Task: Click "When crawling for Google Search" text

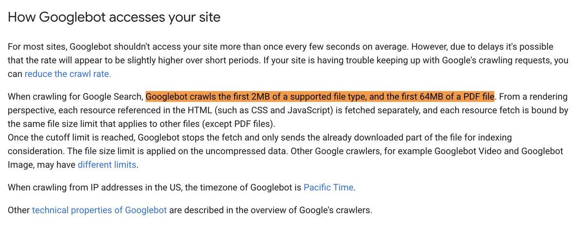Action: click(76, 97)
